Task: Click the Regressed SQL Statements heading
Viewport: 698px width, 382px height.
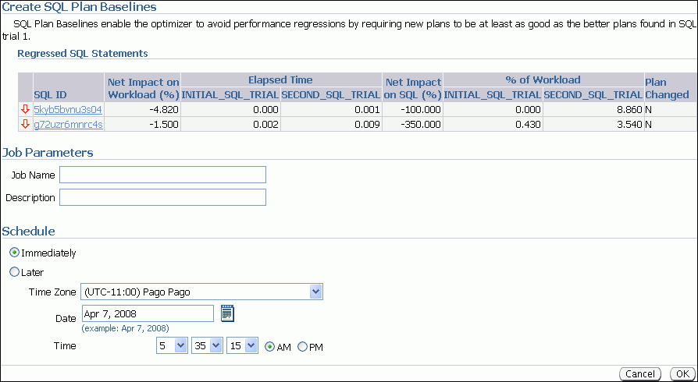Action: pyautogui.click(x=82, y=53)
